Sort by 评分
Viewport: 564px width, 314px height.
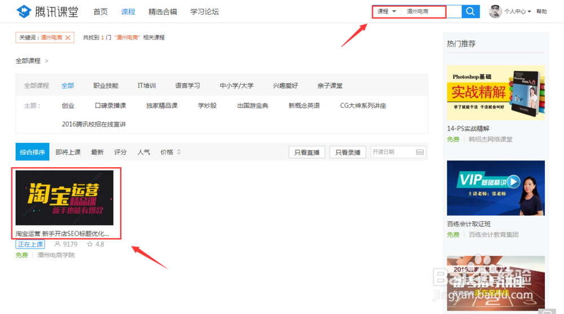point(121,152)
